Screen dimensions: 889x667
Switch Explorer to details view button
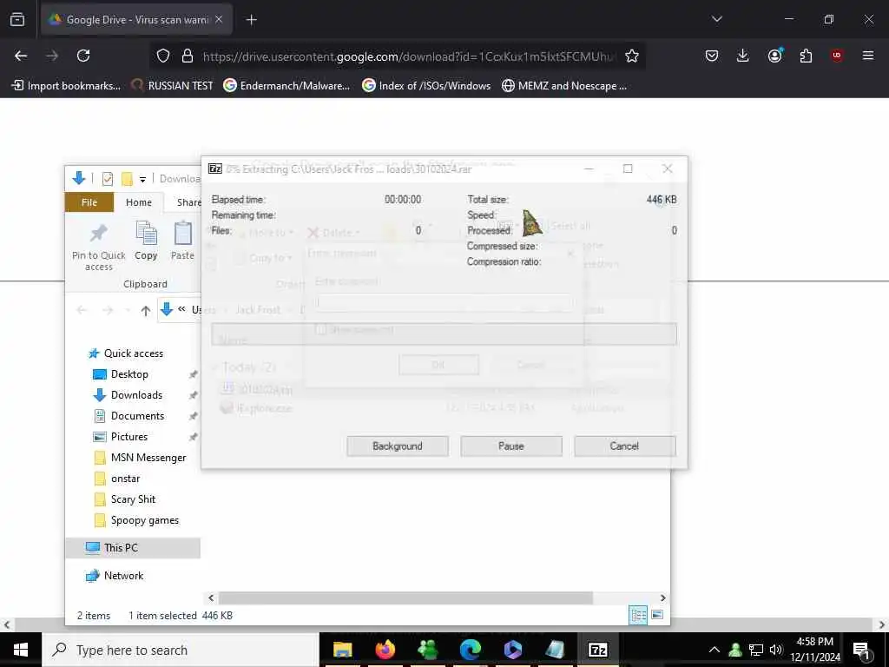[x=638, y=615]
